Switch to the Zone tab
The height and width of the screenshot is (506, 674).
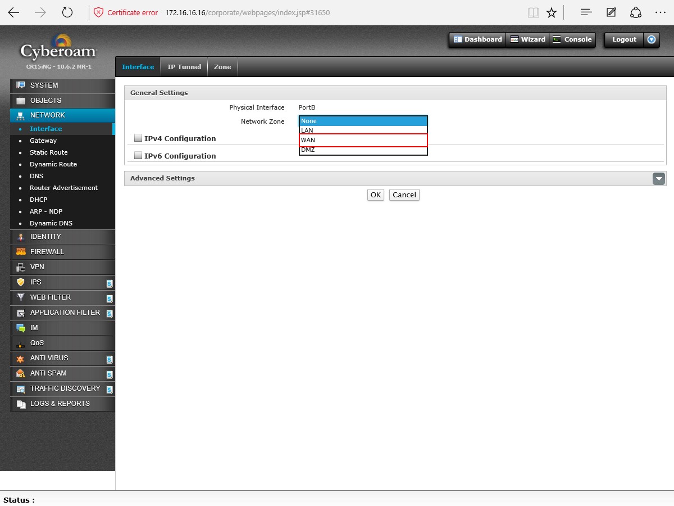[x=222, y=67]
